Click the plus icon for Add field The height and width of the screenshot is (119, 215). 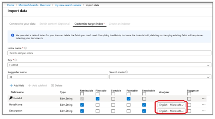[x=11, y=85]
